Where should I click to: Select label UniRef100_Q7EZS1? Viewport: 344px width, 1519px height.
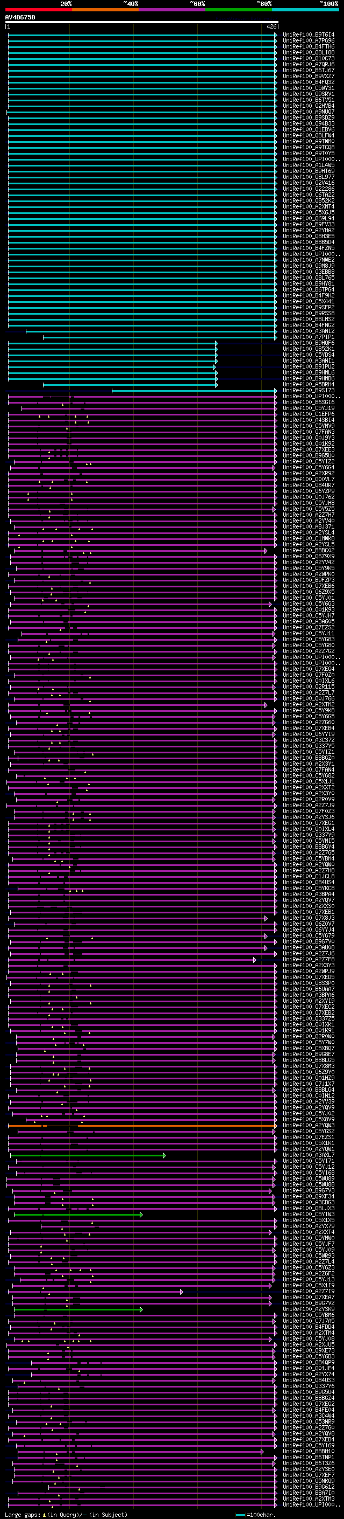pos(309,1137)
